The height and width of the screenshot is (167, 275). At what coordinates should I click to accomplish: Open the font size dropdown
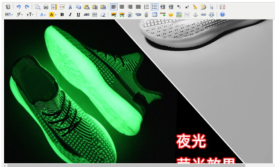[x=30, y=15]
